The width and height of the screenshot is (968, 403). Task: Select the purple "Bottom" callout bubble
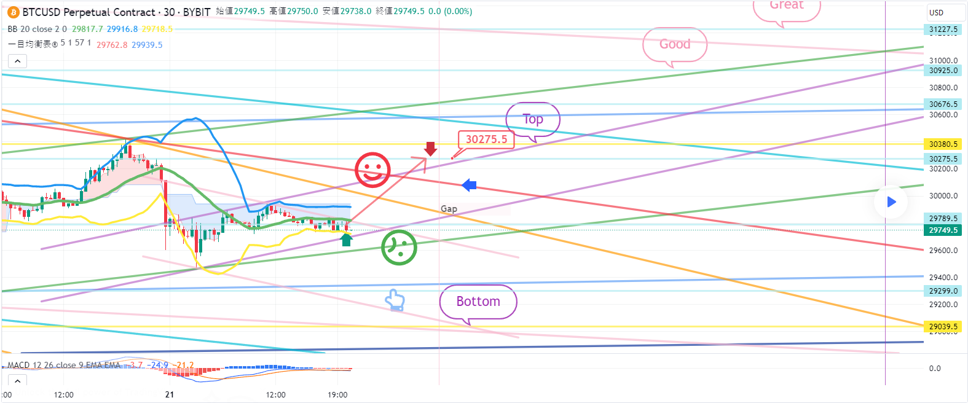(x=478, y=302)
